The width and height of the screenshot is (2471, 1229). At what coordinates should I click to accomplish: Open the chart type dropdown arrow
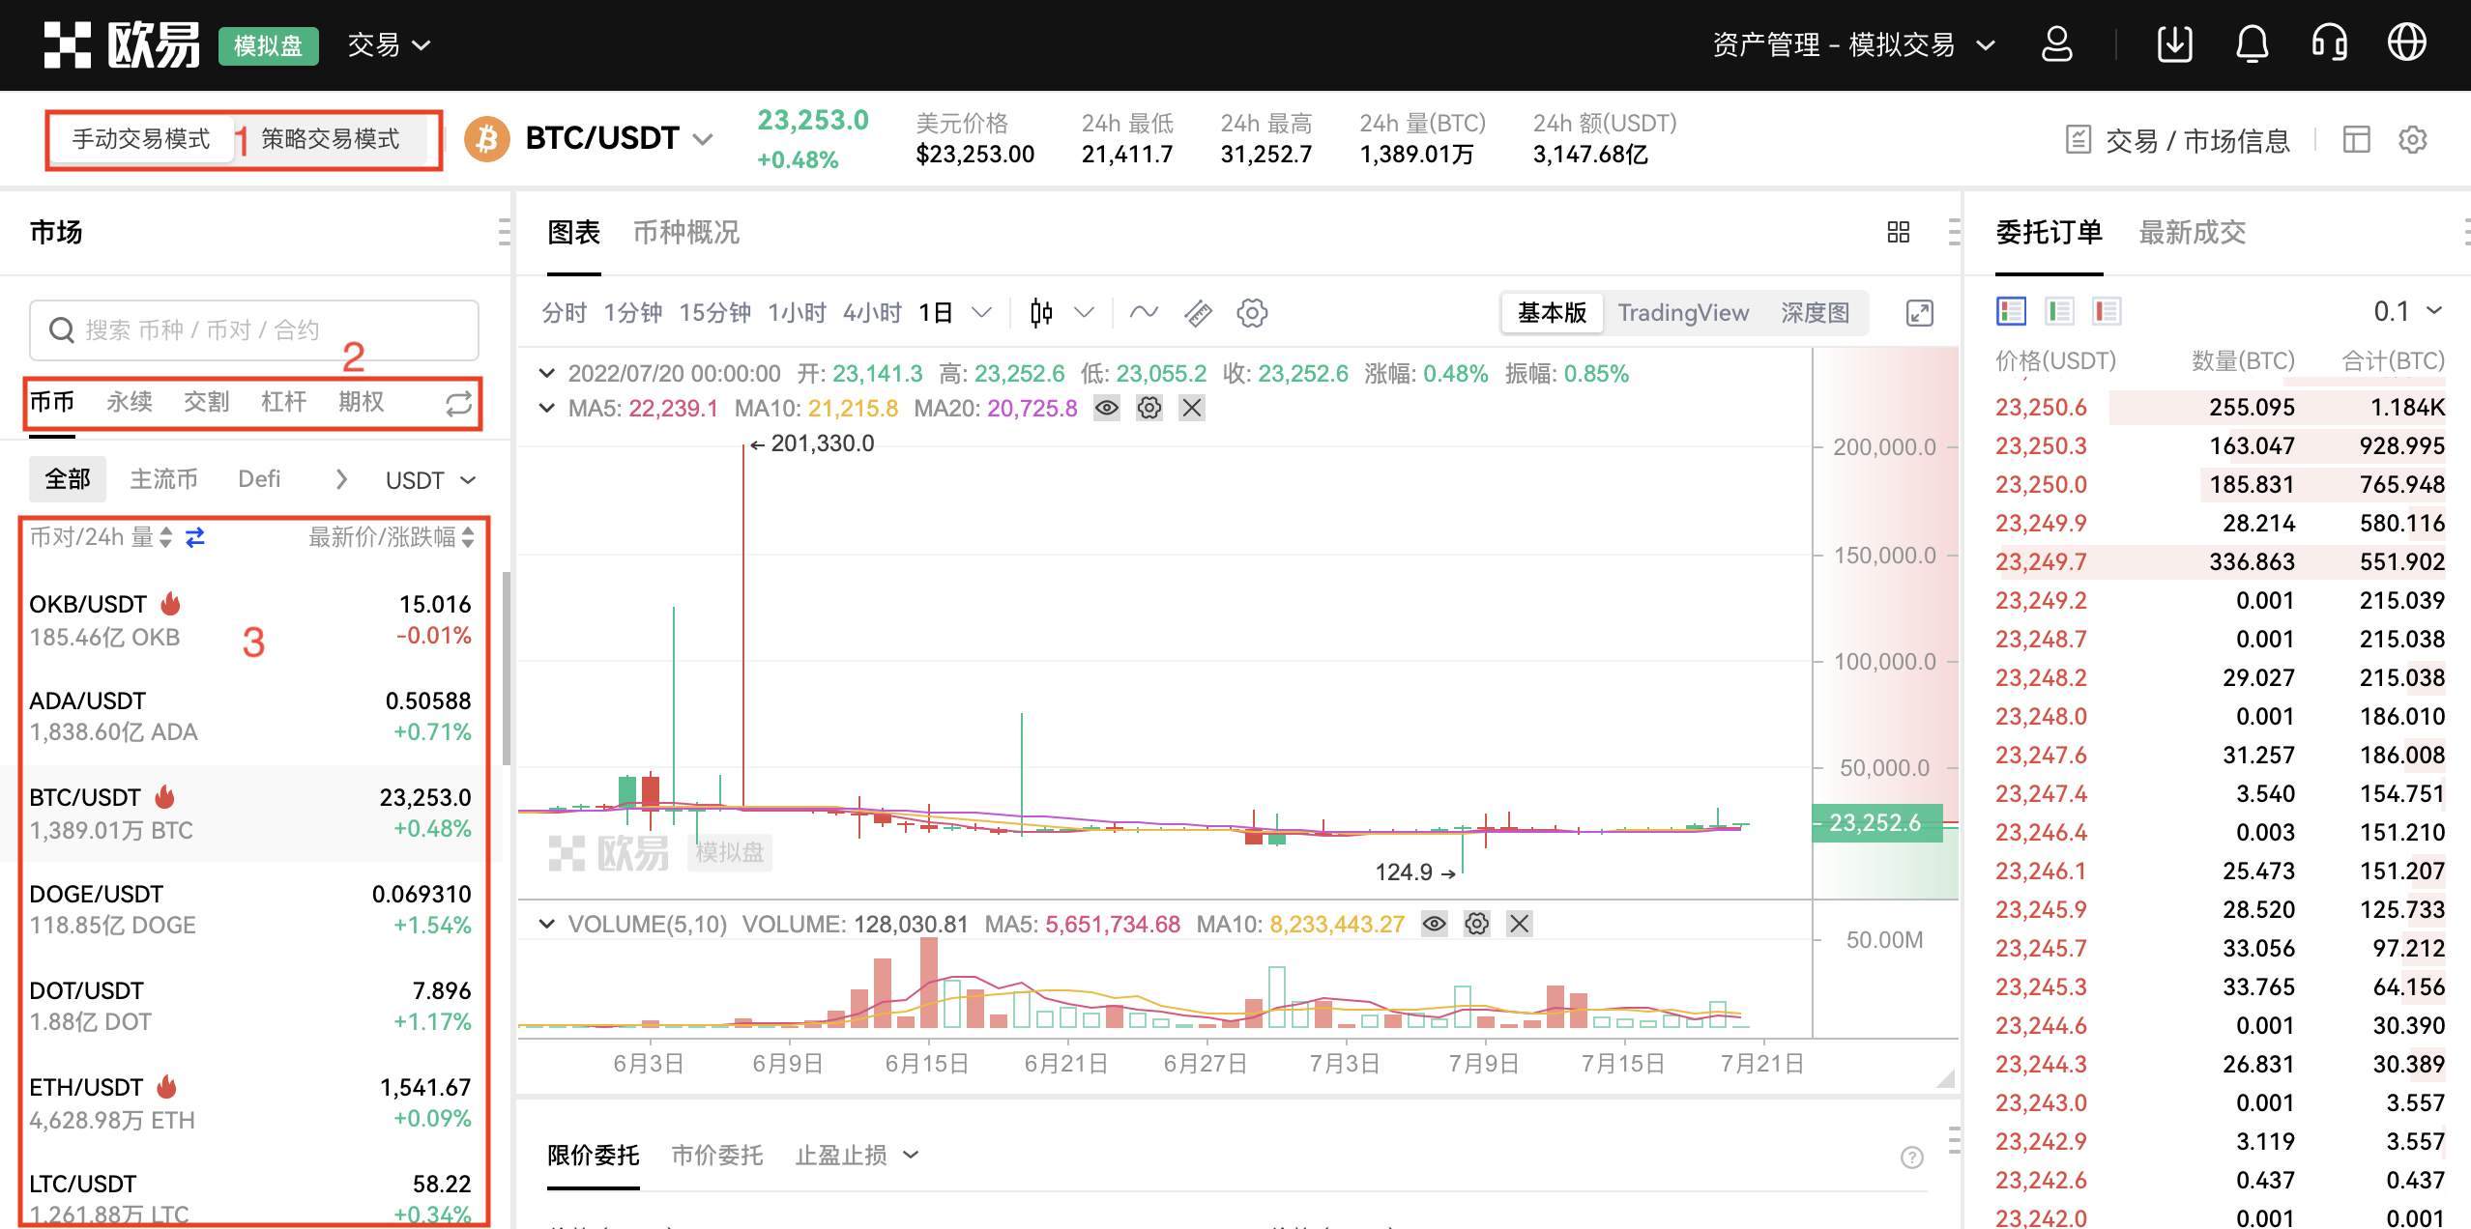pyautogui.click(x=1085, y=313)
